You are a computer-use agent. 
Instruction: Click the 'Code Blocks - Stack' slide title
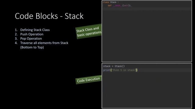click(x=49, y=16)
